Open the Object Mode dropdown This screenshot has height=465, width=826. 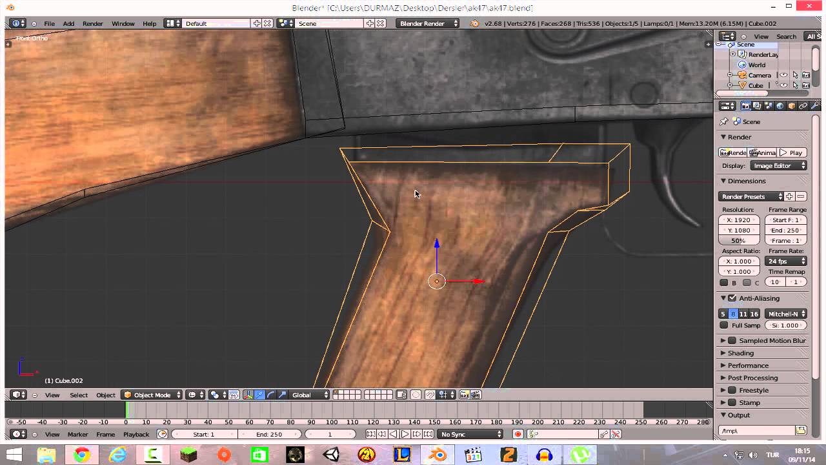pyautogui.click(x=152, y=395)
